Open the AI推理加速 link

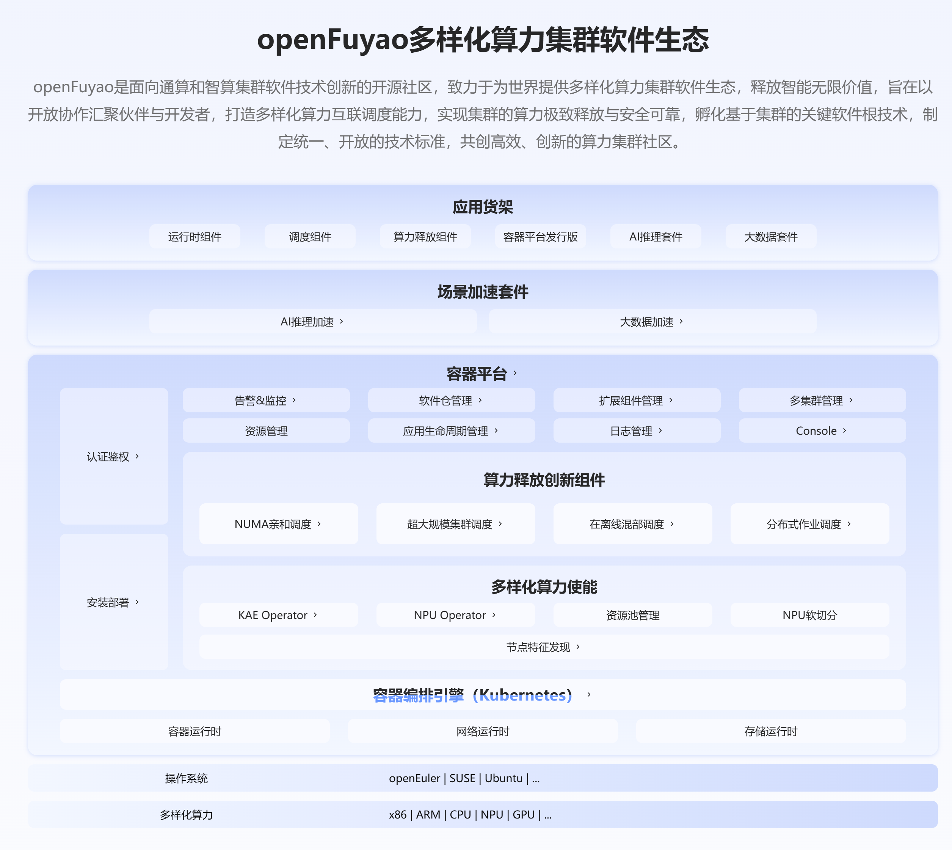312,321
